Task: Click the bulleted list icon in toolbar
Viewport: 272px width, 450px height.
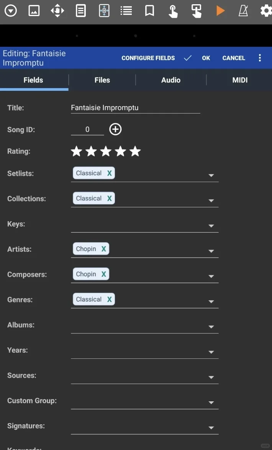Action: click(x=126, y=11)
